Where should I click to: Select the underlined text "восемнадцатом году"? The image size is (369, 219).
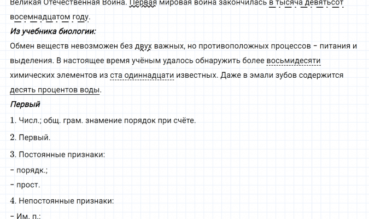[50, 16]
